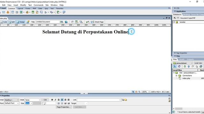Preview in browser globe icon

pos(66,22)
